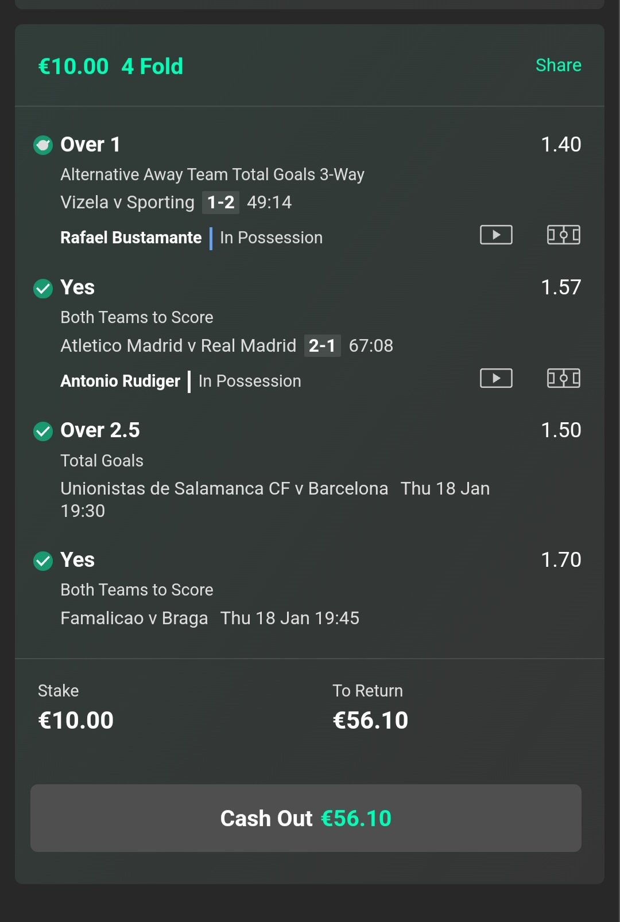Viewport: 620px width, 922px height.
Task: Open Unionistas de Salamanca CF v Barcelona fixture
Action: [x=224, y=489]
